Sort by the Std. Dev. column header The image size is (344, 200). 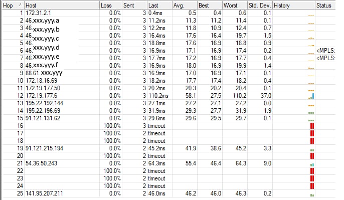pyautogui.click(x=260, y=5)
